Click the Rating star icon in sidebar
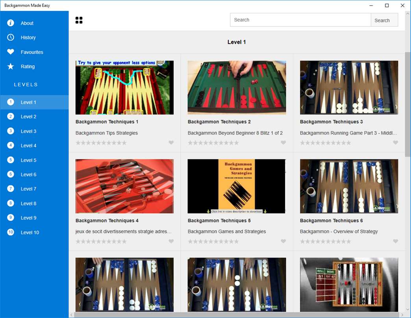Screen dimensions: 411x318 pos(11,66)
